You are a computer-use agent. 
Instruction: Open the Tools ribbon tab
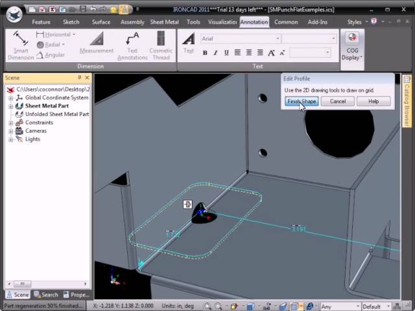[193, 22]
